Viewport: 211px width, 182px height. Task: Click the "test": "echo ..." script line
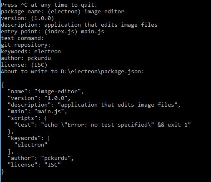(x=103, y=125)
